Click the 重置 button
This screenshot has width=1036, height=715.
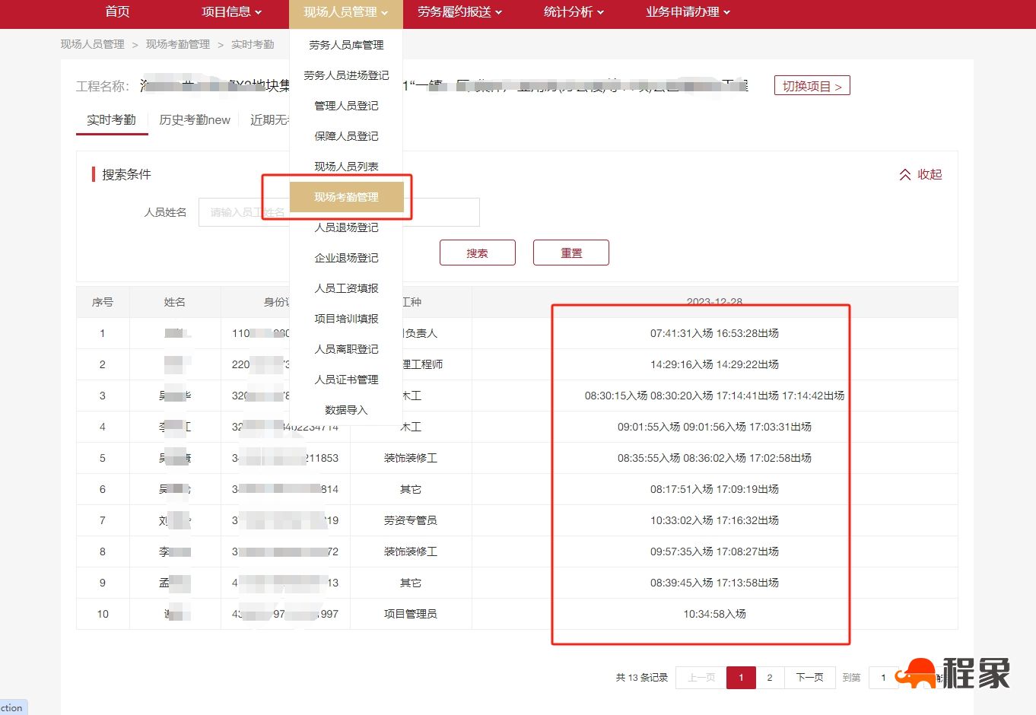point(571,253)
